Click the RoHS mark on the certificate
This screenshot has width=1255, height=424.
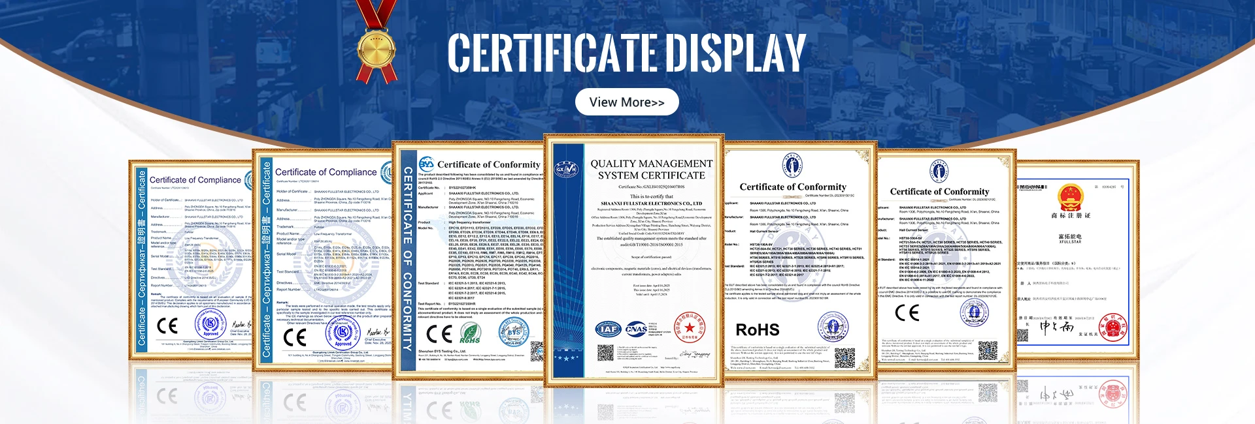758,329
